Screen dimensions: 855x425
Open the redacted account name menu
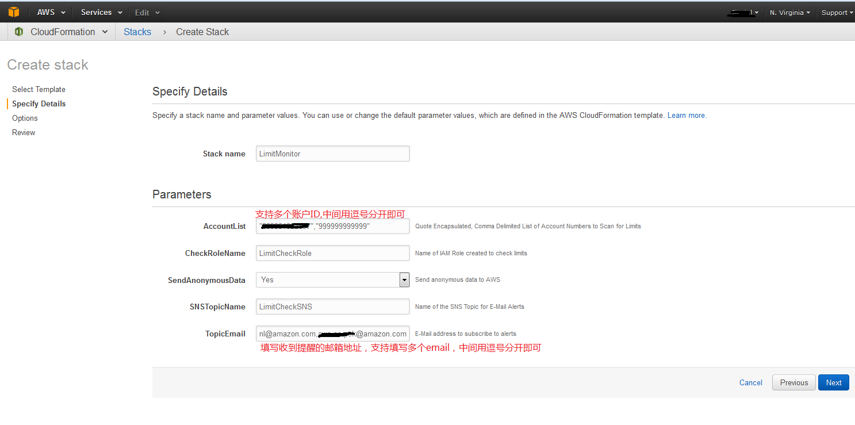point(743,13)
